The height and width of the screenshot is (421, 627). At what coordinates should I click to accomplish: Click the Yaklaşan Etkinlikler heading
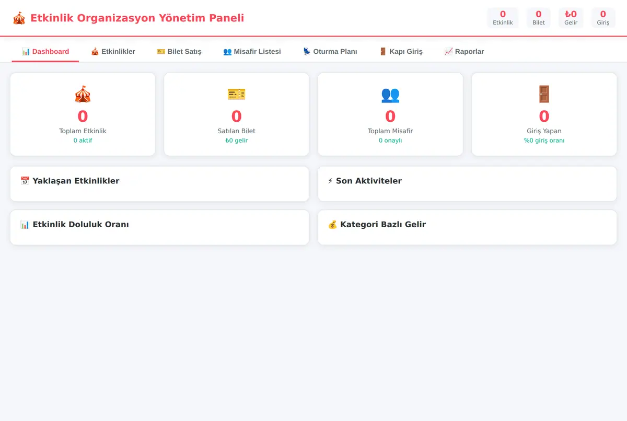(76, 181)
